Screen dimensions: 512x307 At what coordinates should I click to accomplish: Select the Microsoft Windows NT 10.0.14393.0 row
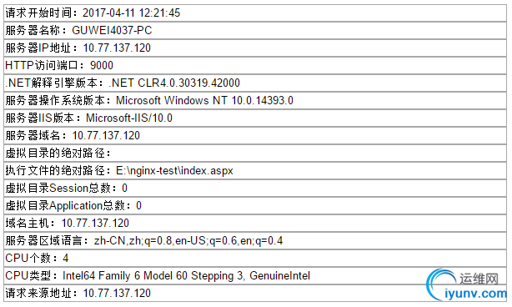pos(255,101)
